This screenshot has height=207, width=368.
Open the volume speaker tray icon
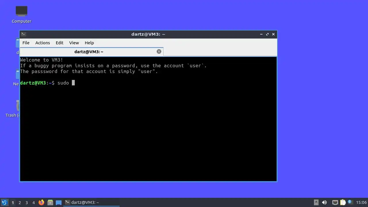pyautogui.click(x=325, y=202)
